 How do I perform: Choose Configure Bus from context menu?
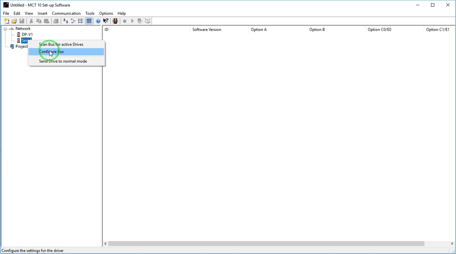(51, 52)
